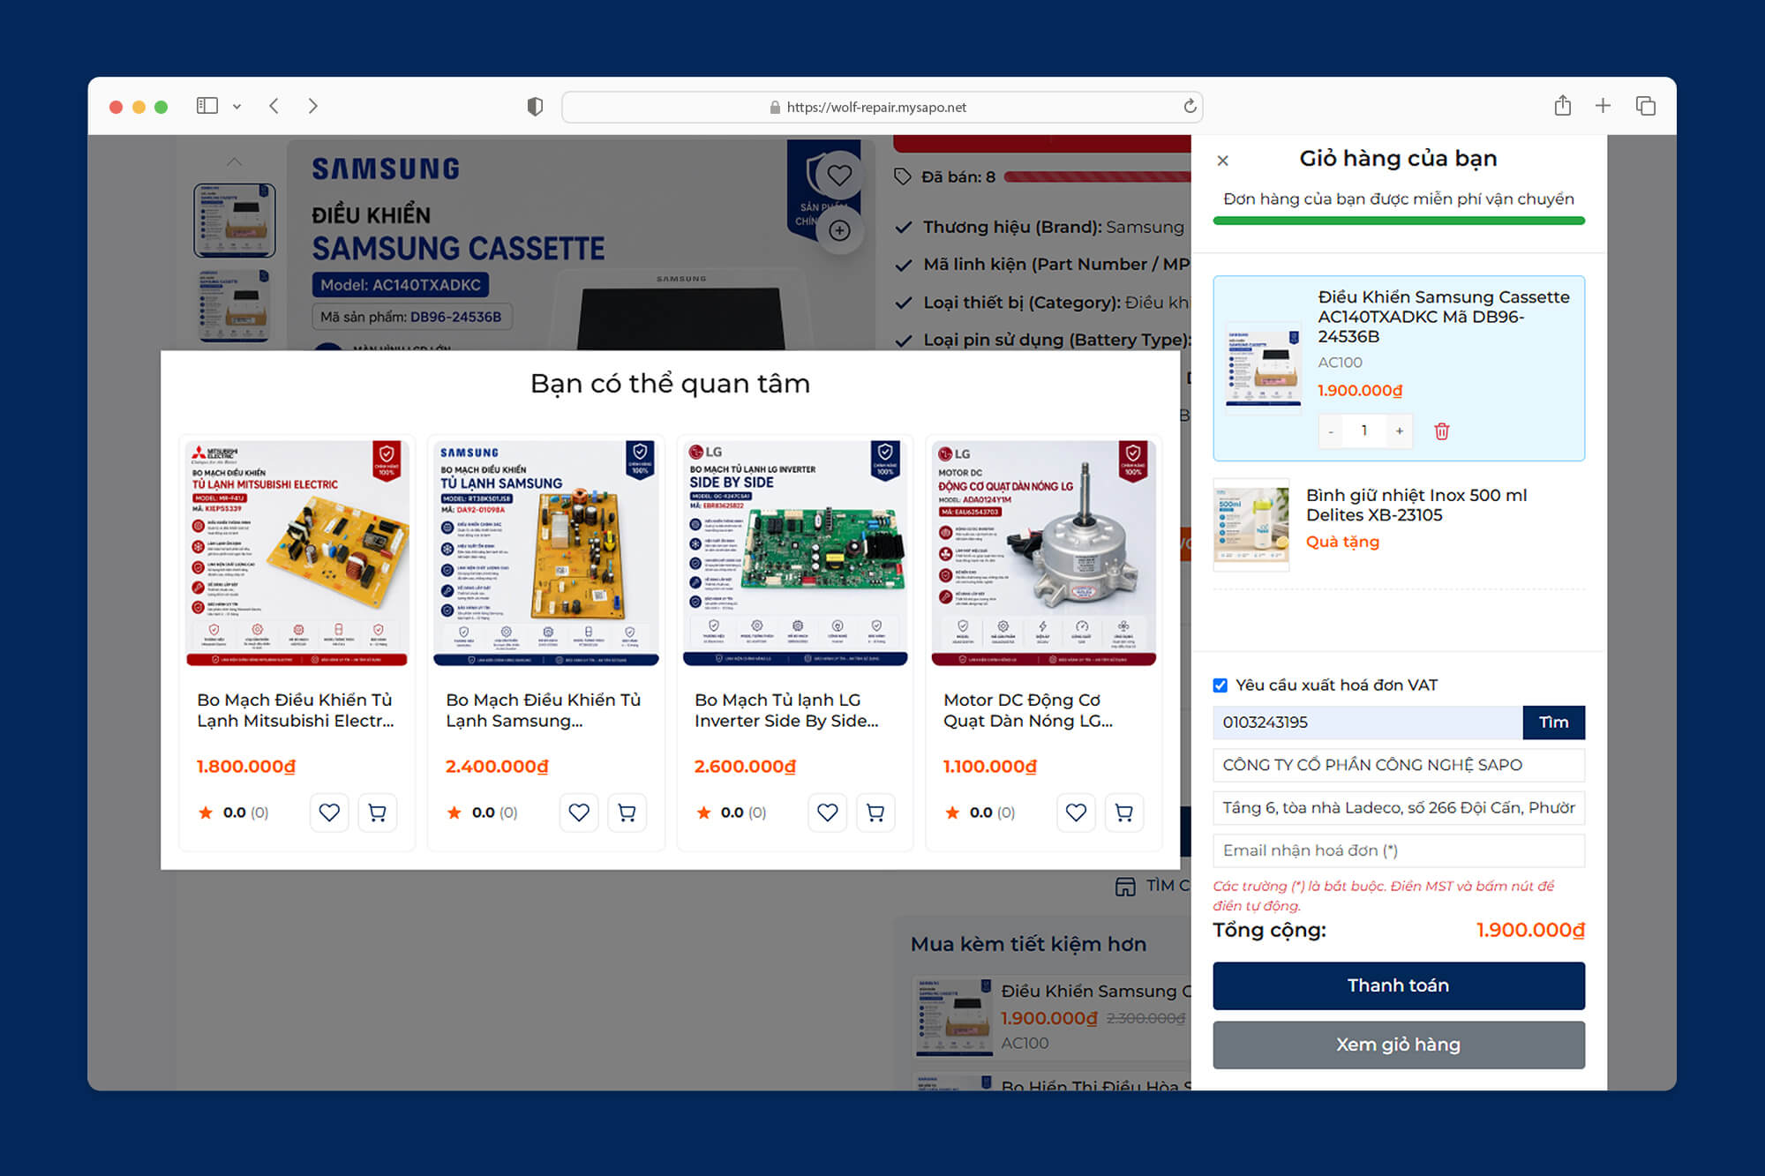Reload the page with the refresh icon
This screenshot has width=1765, height=1176.
coord(1190,106)
